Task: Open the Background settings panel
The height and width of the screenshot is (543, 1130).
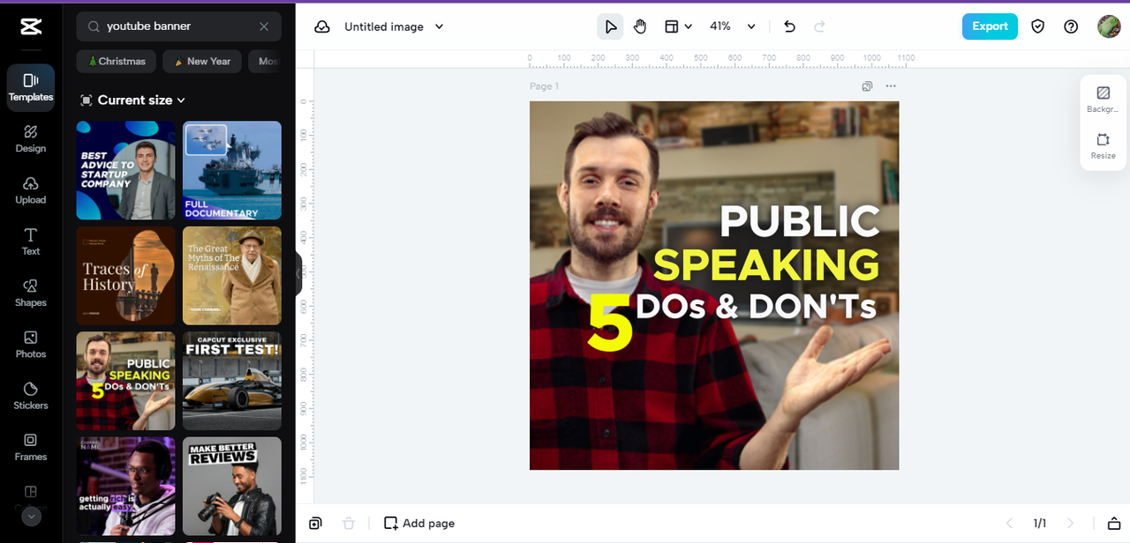Action: pos(1103,99)
